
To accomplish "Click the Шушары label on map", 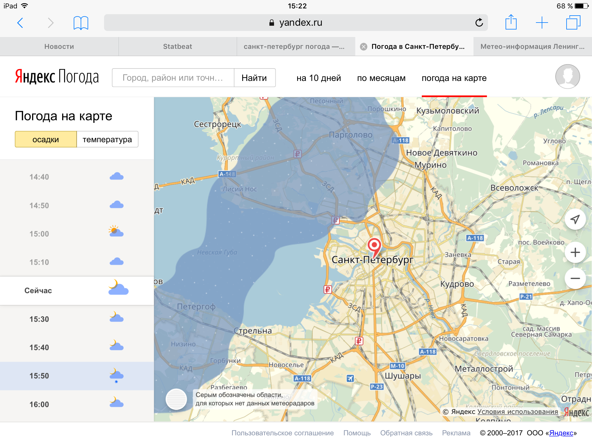I will click(x=403, y=376).
